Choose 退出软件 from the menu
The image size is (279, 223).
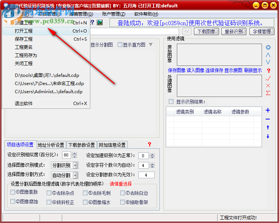pyautogui.click(x=46, y=103)
